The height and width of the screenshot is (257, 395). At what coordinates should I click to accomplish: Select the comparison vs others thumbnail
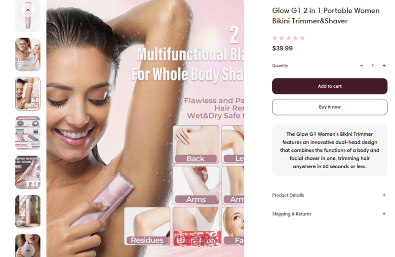(x=28, y=133)
